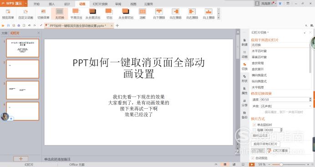Select the 溶解 dissolve transition
The width and height of the screenshot is (315, 167).
click(142, 14)
